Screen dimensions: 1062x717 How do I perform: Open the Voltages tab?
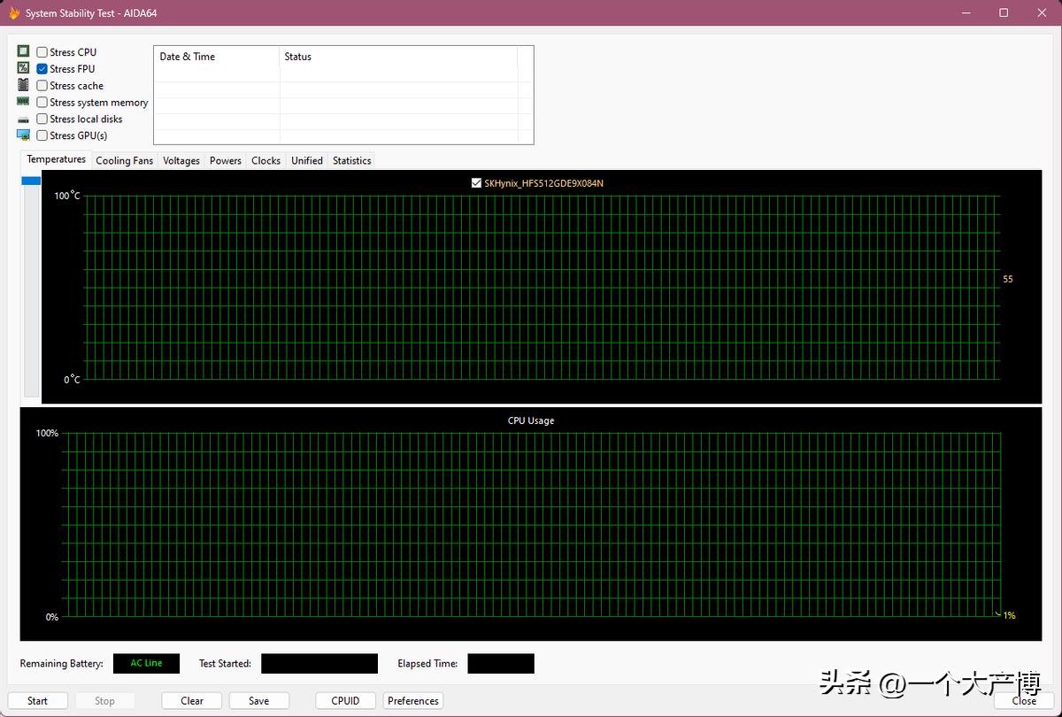[x=181, y=160]
